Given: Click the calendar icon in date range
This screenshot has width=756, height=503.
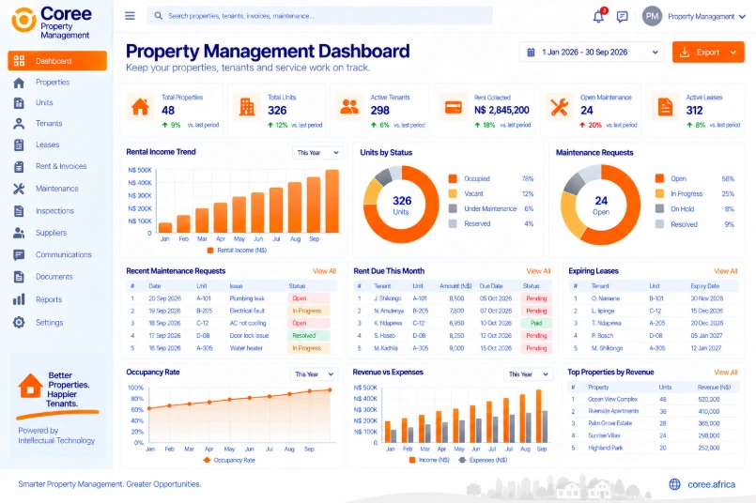Looking at the screenshot, I should [x=531, y=52].
